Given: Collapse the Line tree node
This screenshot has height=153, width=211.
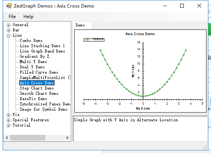Looking at the screenshot, I should [x=8, y=36].
